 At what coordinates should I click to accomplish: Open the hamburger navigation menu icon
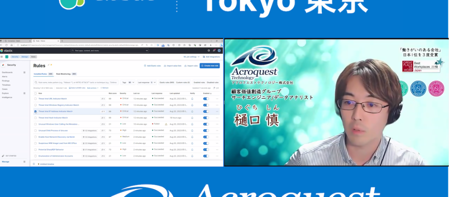pyautogui.click(x=2, y=57)
